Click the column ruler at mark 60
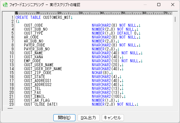Image resolution: width=180 pixels, height=123 pixels. pos(145,13)
